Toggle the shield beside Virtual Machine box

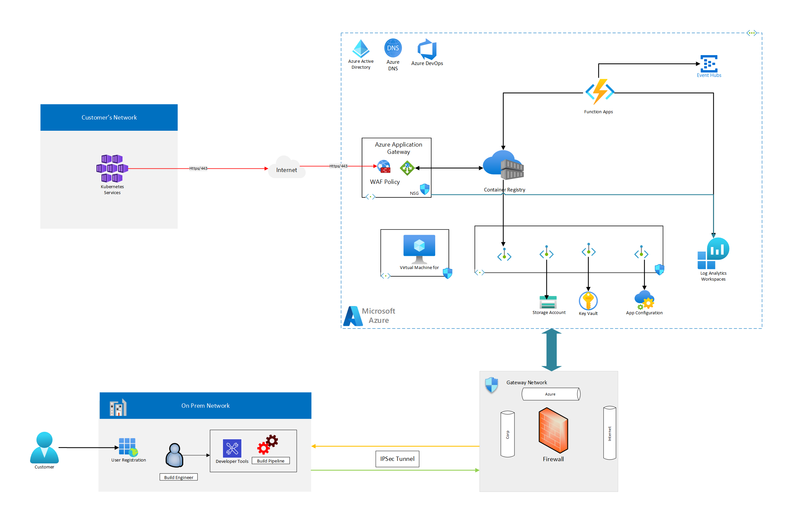(447, 273)
